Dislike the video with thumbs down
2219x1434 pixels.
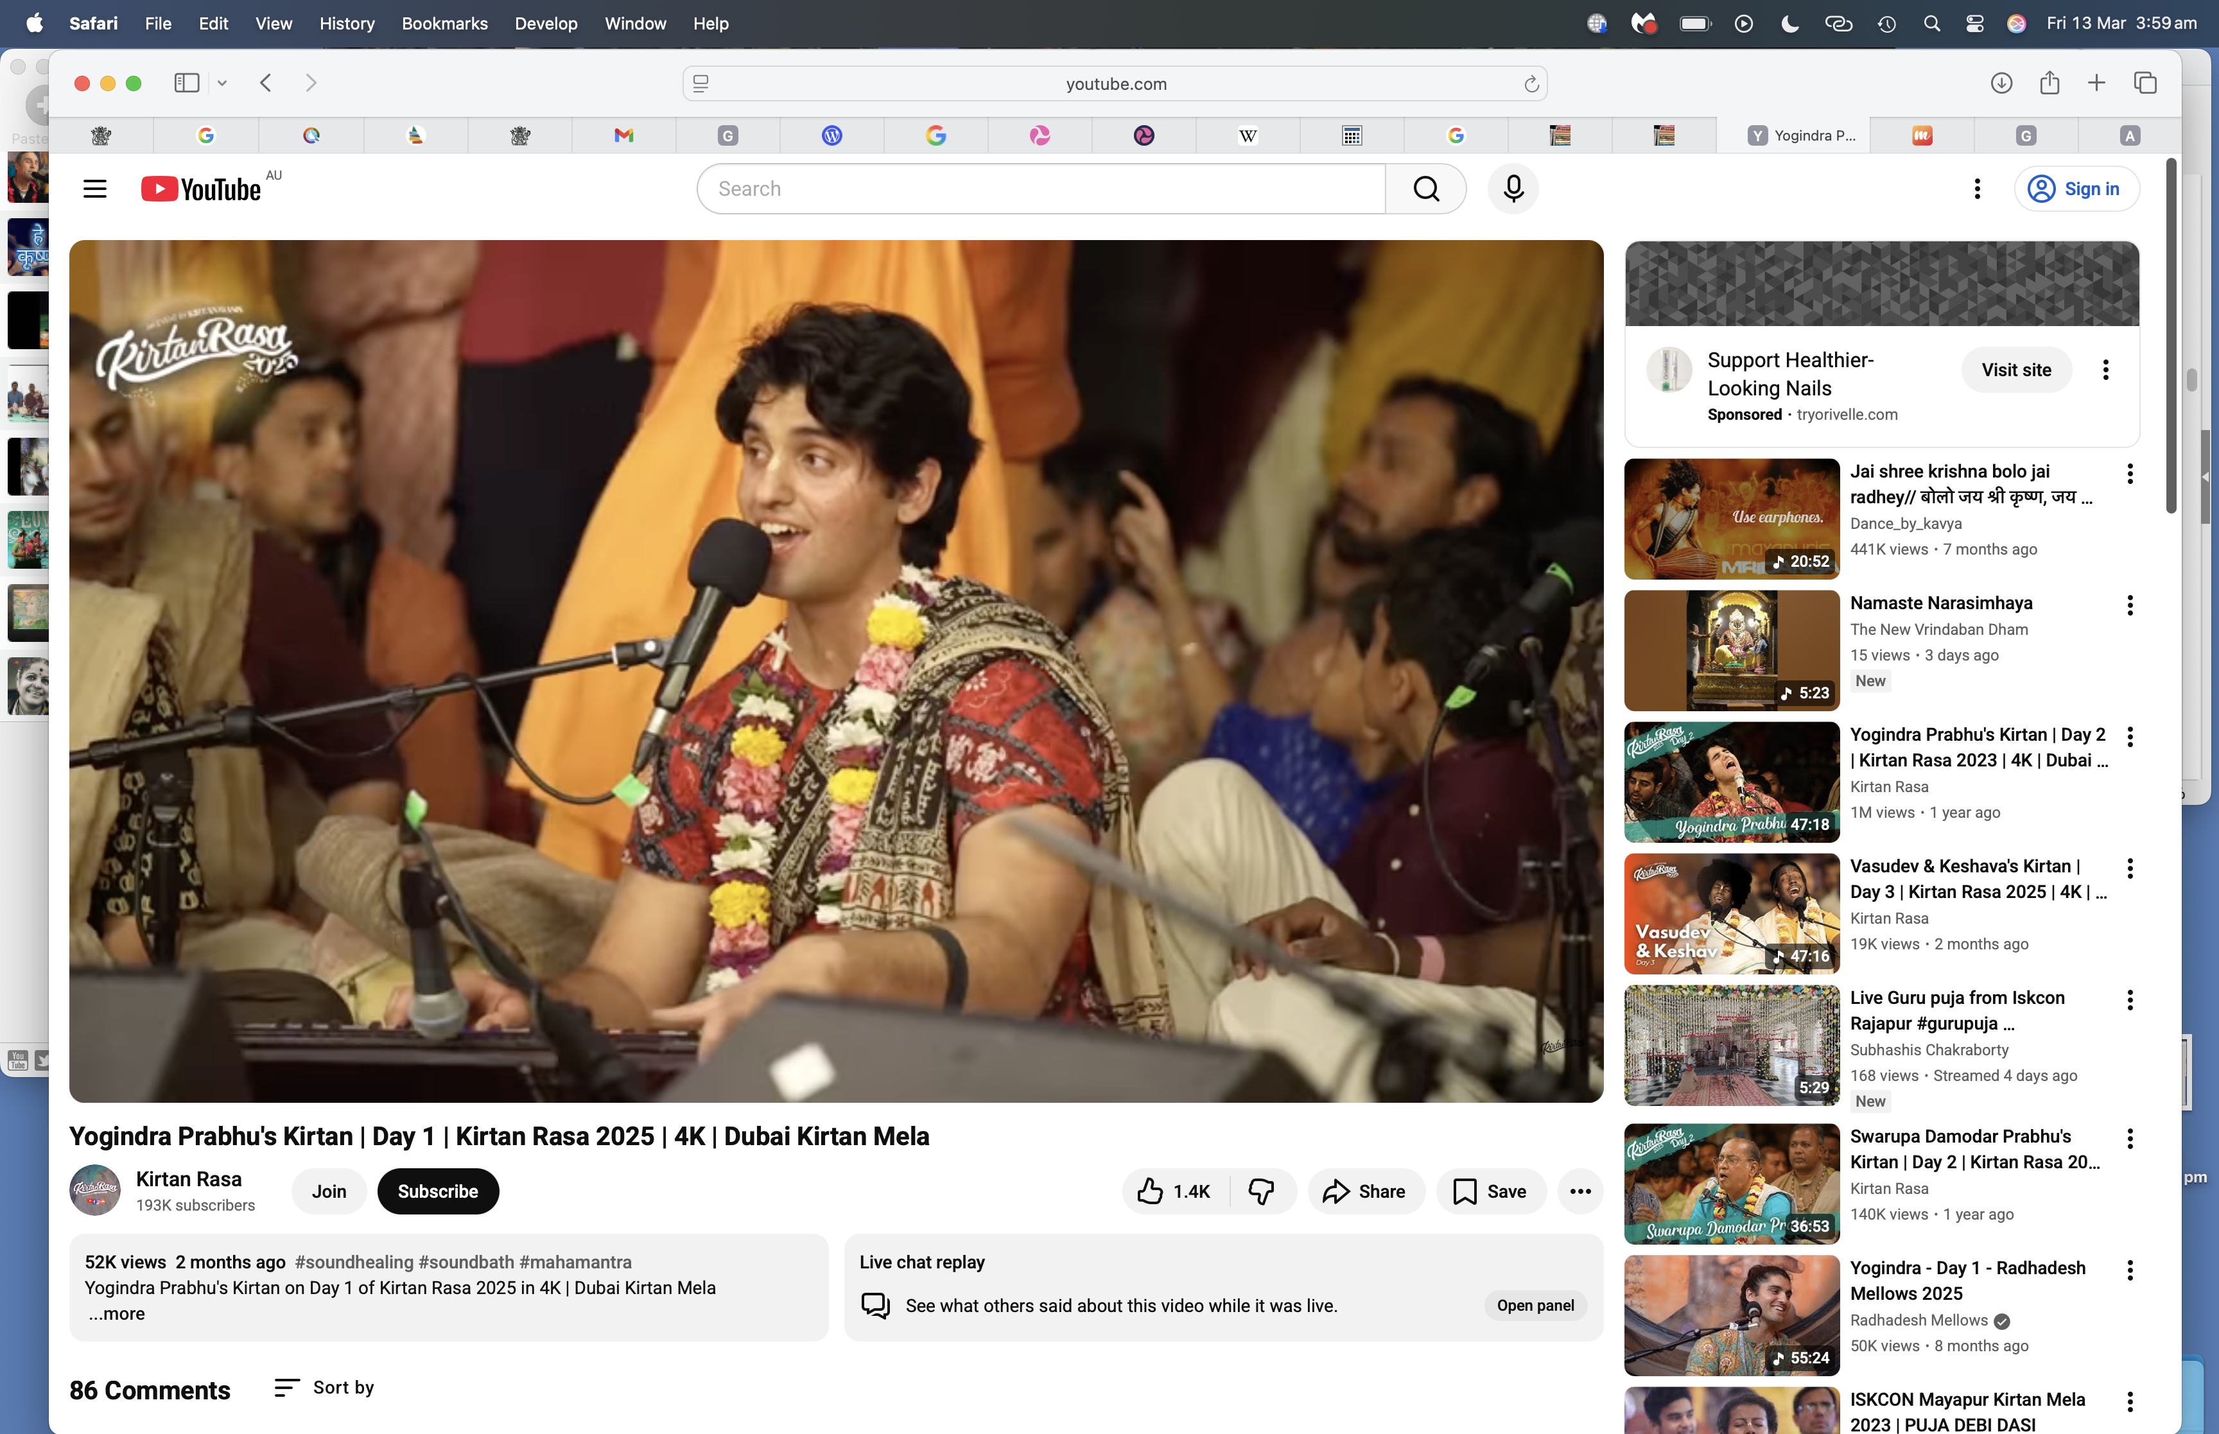point(1262,1191)
